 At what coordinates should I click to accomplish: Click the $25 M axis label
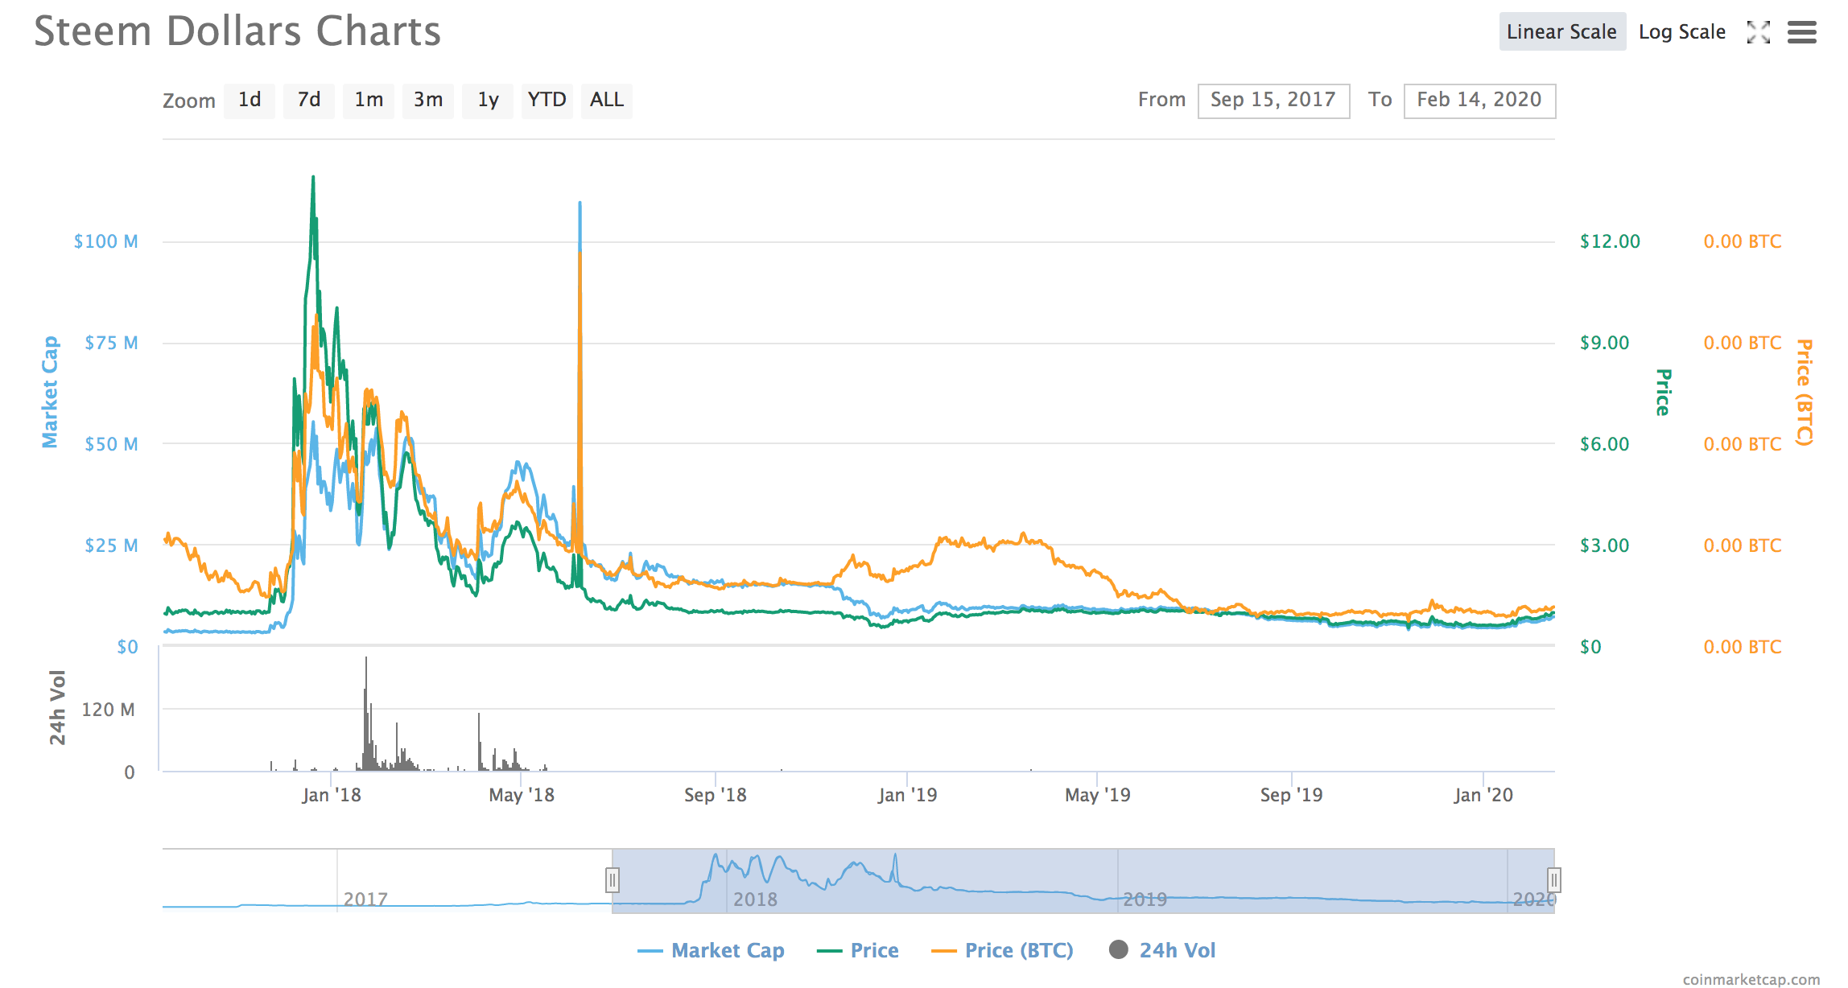[x=111, y=545]
